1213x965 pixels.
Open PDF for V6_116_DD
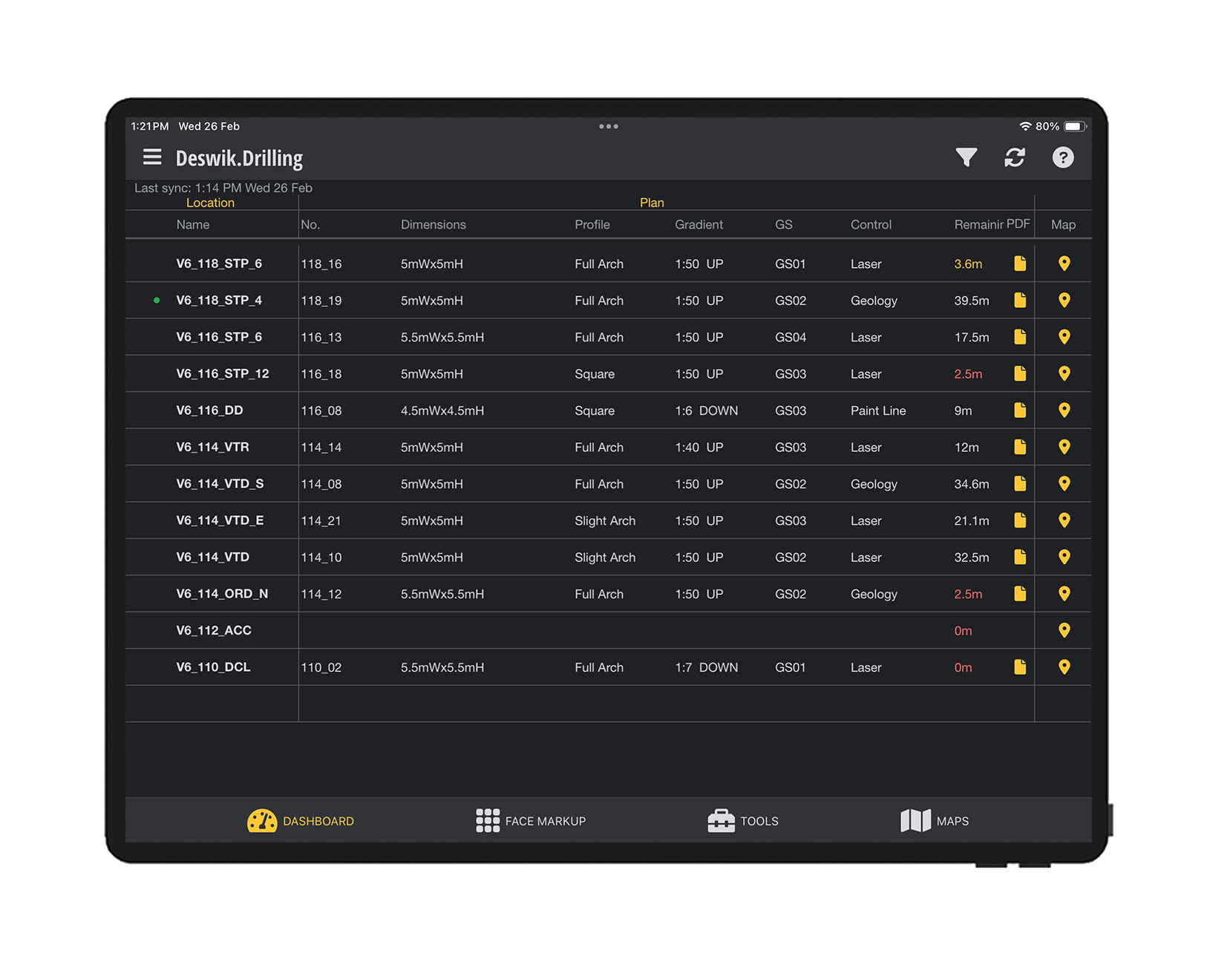pyautogui.click(x=1020, y=410)
